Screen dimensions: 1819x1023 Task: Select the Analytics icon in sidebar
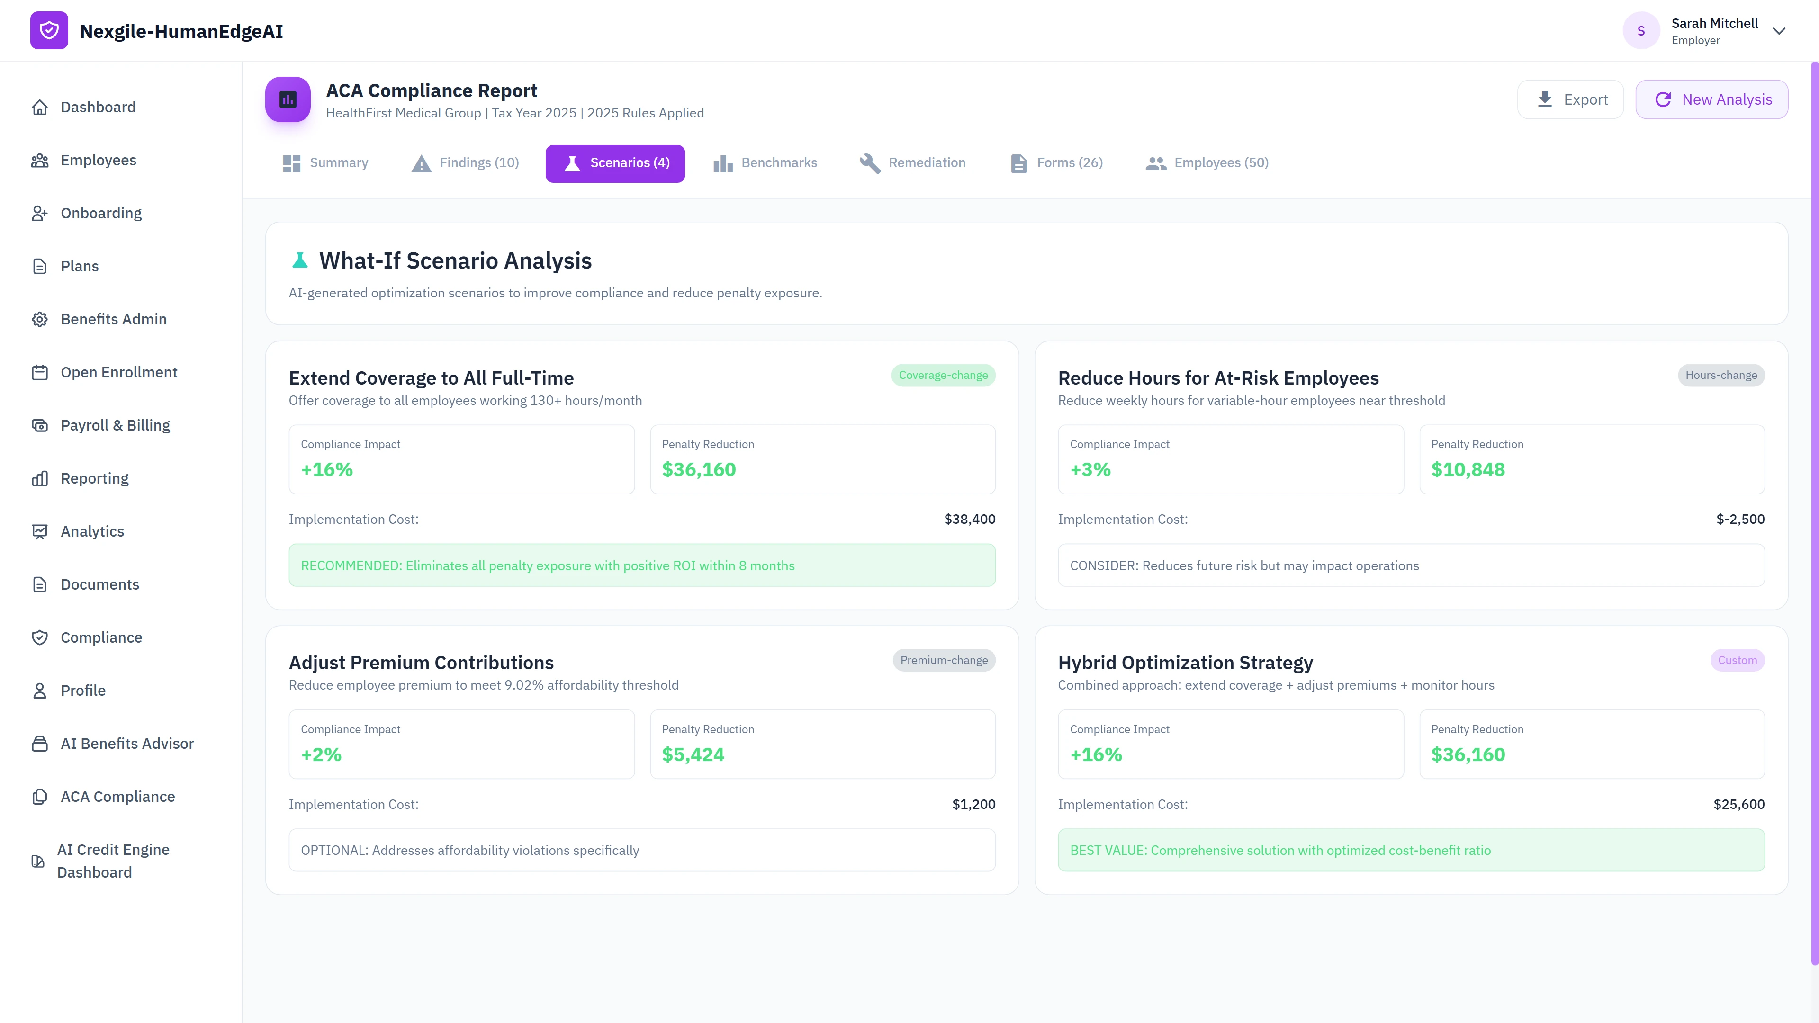[39, 531]
